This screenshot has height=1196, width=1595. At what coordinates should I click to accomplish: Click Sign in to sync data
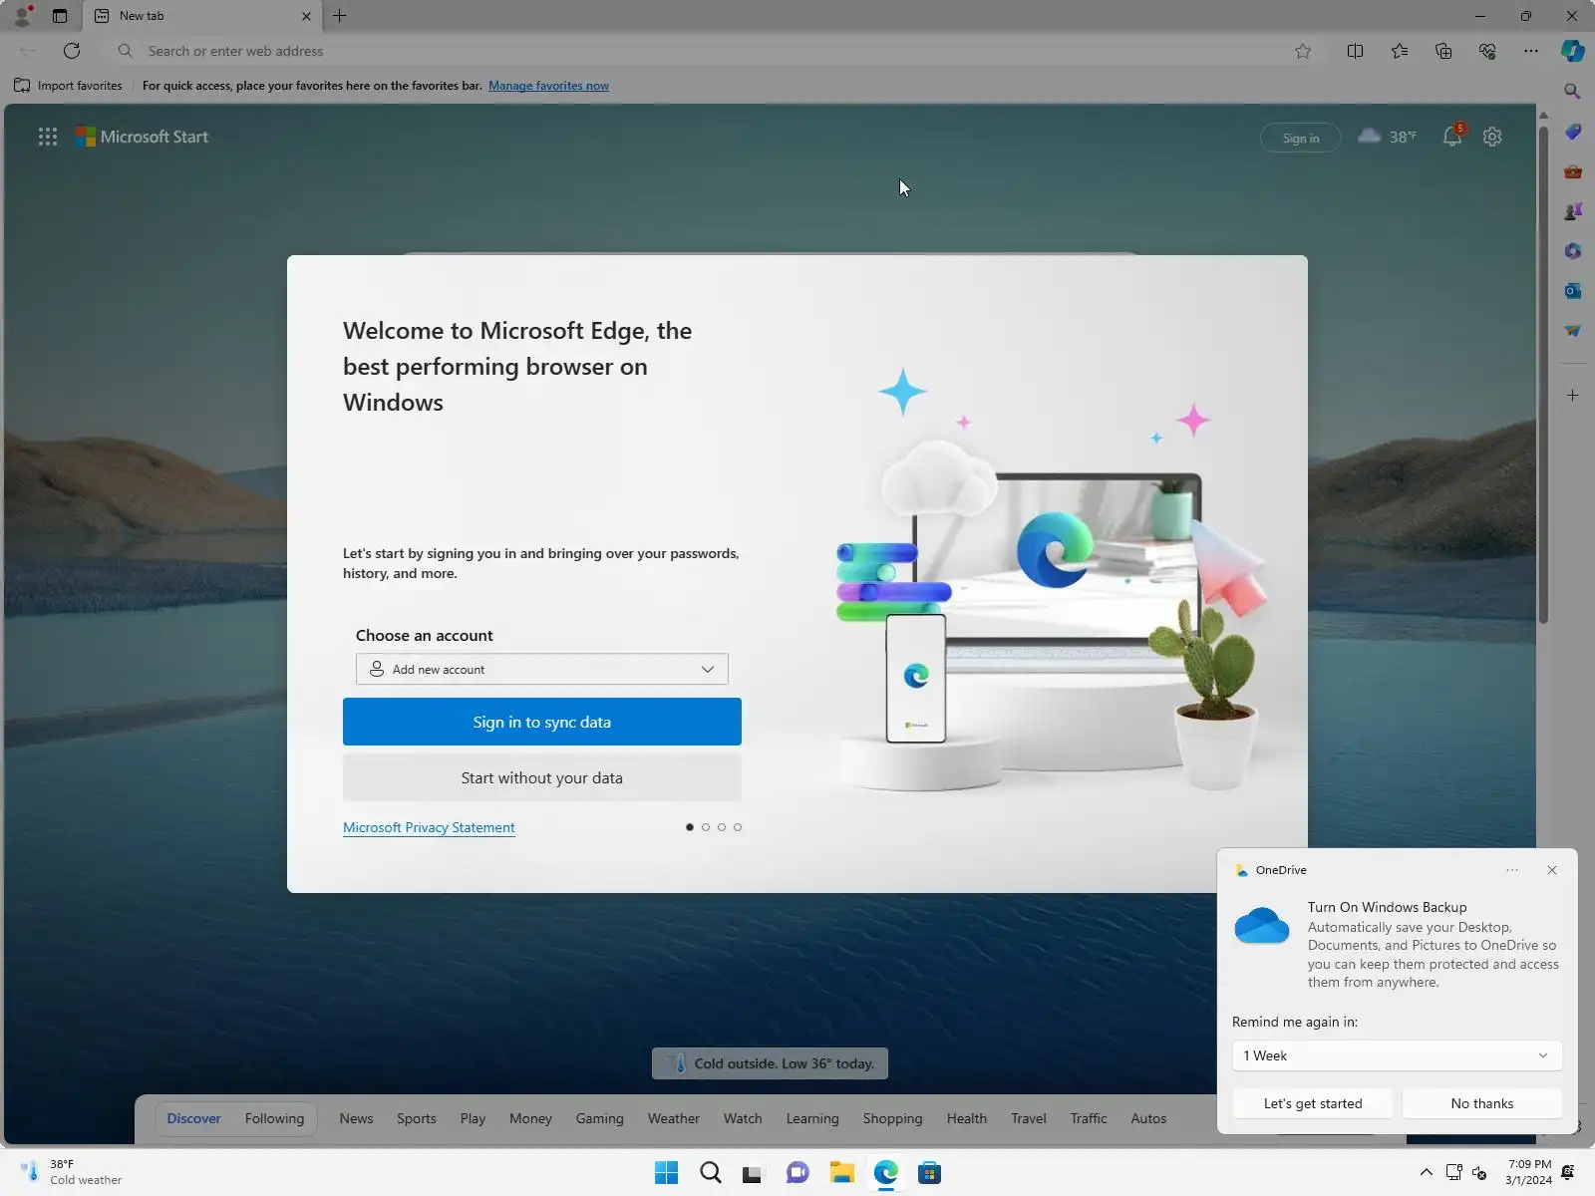[542, 722]
